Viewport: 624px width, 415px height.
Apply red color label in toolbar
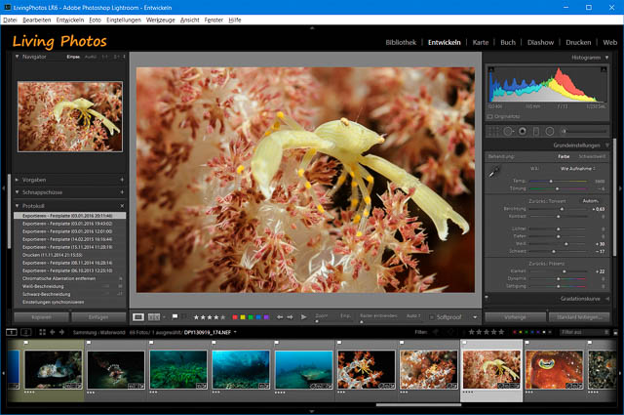click(x=235, y=317)
